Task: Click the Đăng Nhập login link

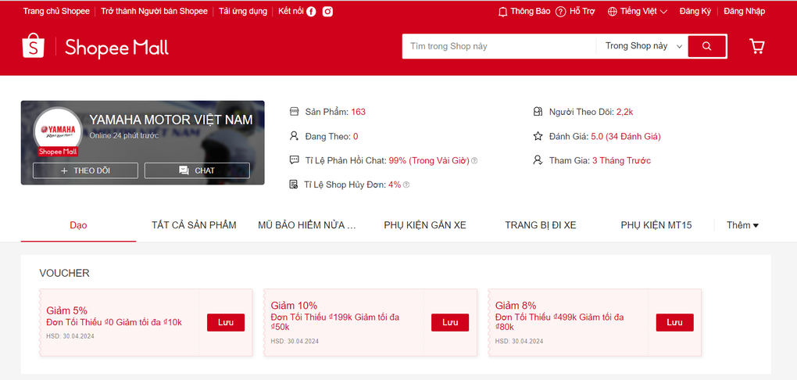Action: pyautogui.click(x=744, y=11)
